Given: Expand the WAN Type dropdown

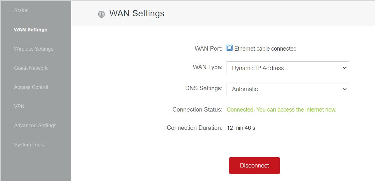Looking at the screenshot, I should (287, 68).
